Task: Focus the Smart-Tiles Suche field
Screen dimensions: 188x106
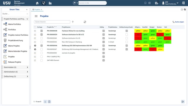Action: (x=14, y=14)
